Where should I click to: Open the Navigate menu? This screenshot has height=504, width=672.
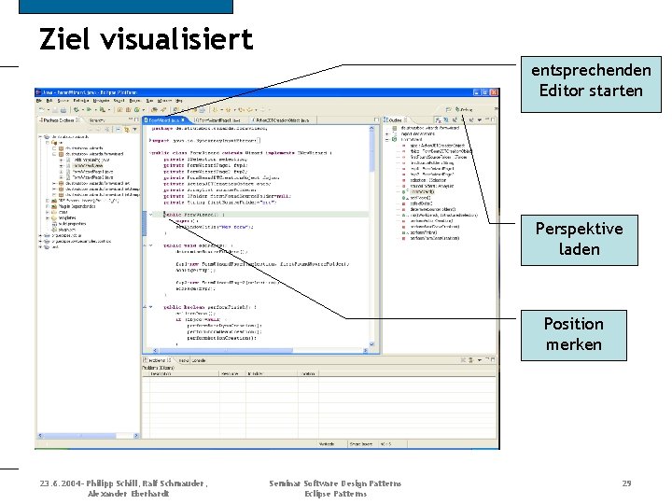pos(101,101)
